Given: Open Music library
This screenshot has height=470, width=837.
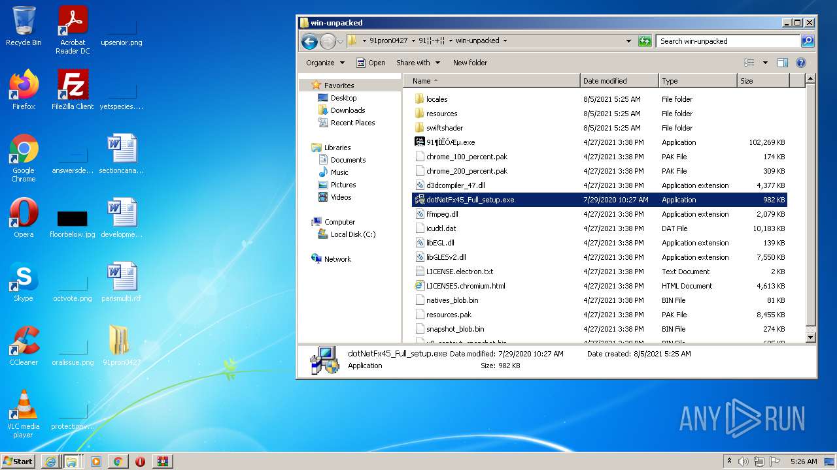Looking at the screenshot, I should (339, 172).
